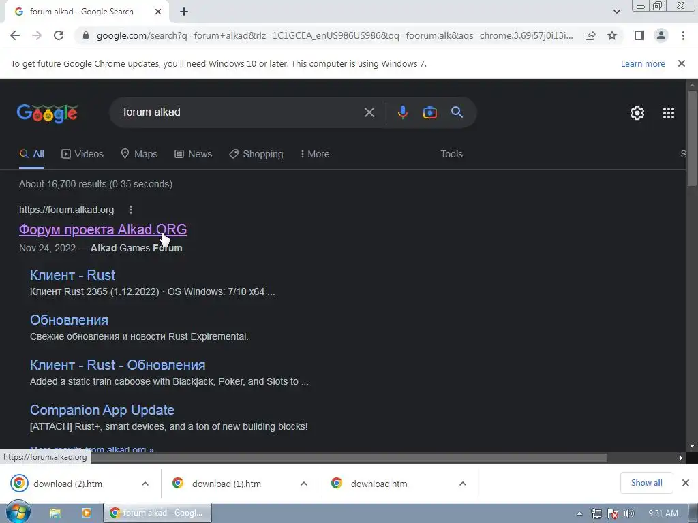Click the 9:31 AM system clock

pos(663,513)
